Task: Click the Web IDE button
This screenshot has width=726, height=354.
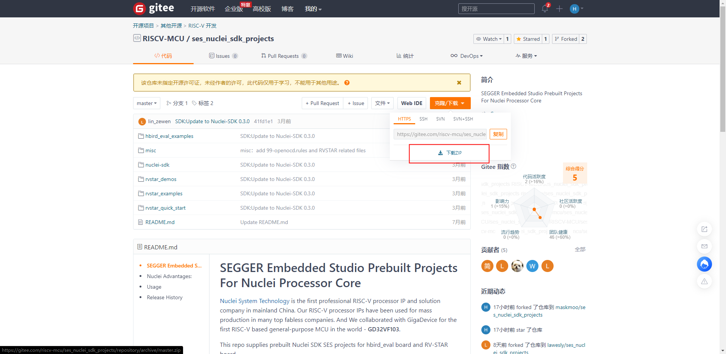Action: click(411, 103)
